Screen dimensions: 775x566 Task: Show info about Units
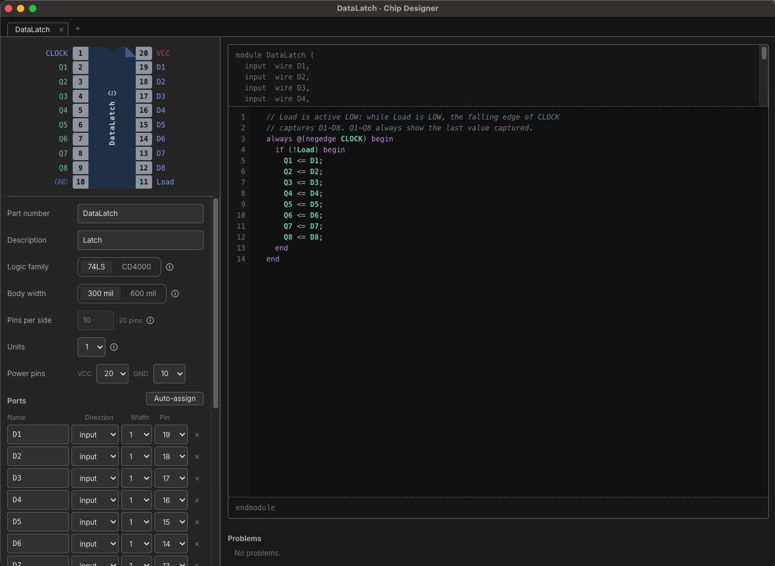[114, 347]
